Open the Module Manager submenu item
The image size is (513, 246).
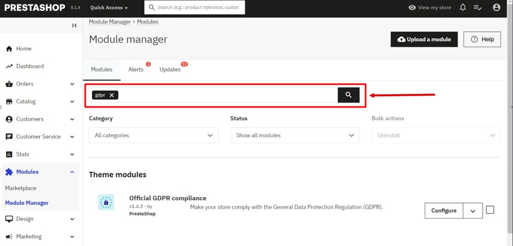(27, 203)
